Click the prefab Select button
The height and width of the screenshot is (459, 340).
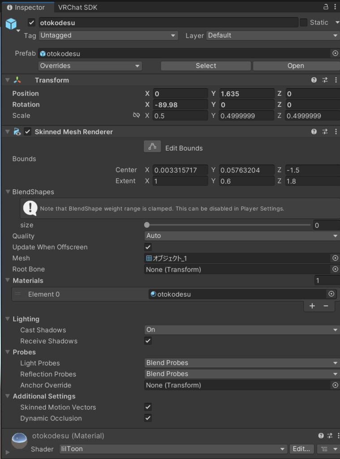206,66
